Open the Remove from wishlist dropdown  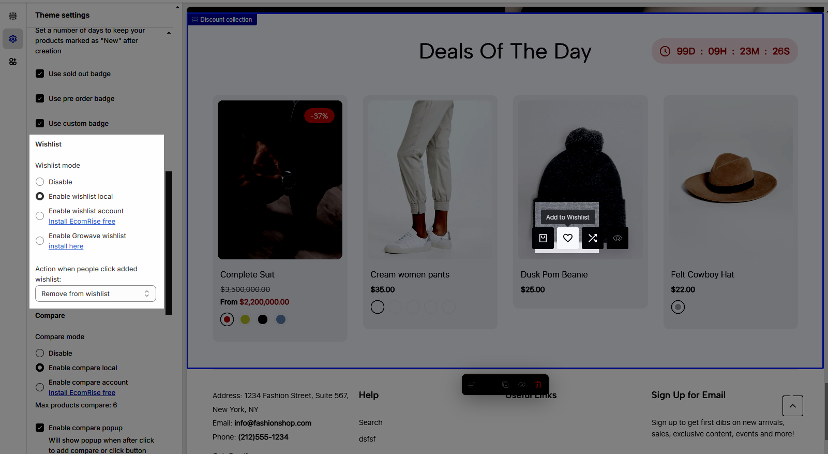pyautogui.click(x=96, y=294)
